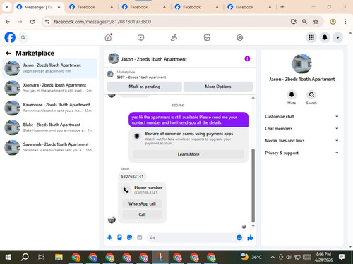Screen dimensions: 353x264
Task: Expand the Privacy & support section
Action: click(301, 153)
